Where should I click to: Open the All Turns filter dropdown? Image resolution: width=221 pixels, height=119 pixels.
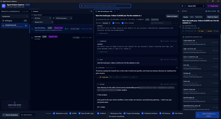(43, 18)
